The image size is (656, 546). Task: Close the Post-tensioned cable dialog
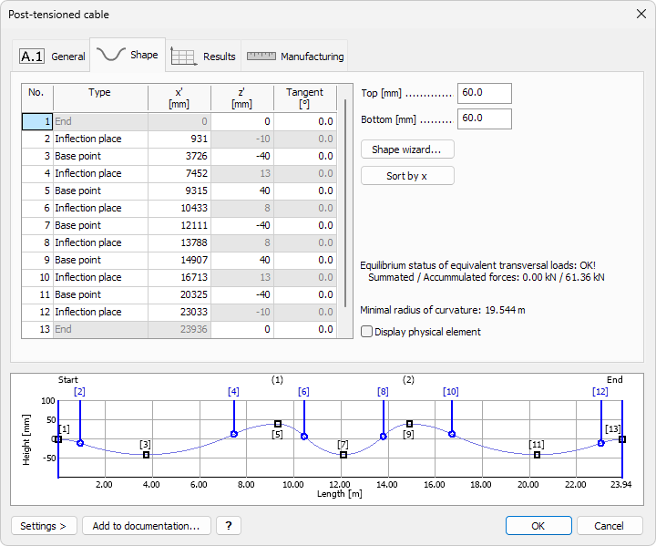pos(641,15)
